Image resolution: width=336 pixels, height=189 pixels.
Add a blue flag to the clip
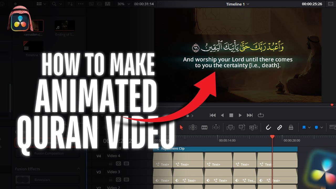point(304,128)
